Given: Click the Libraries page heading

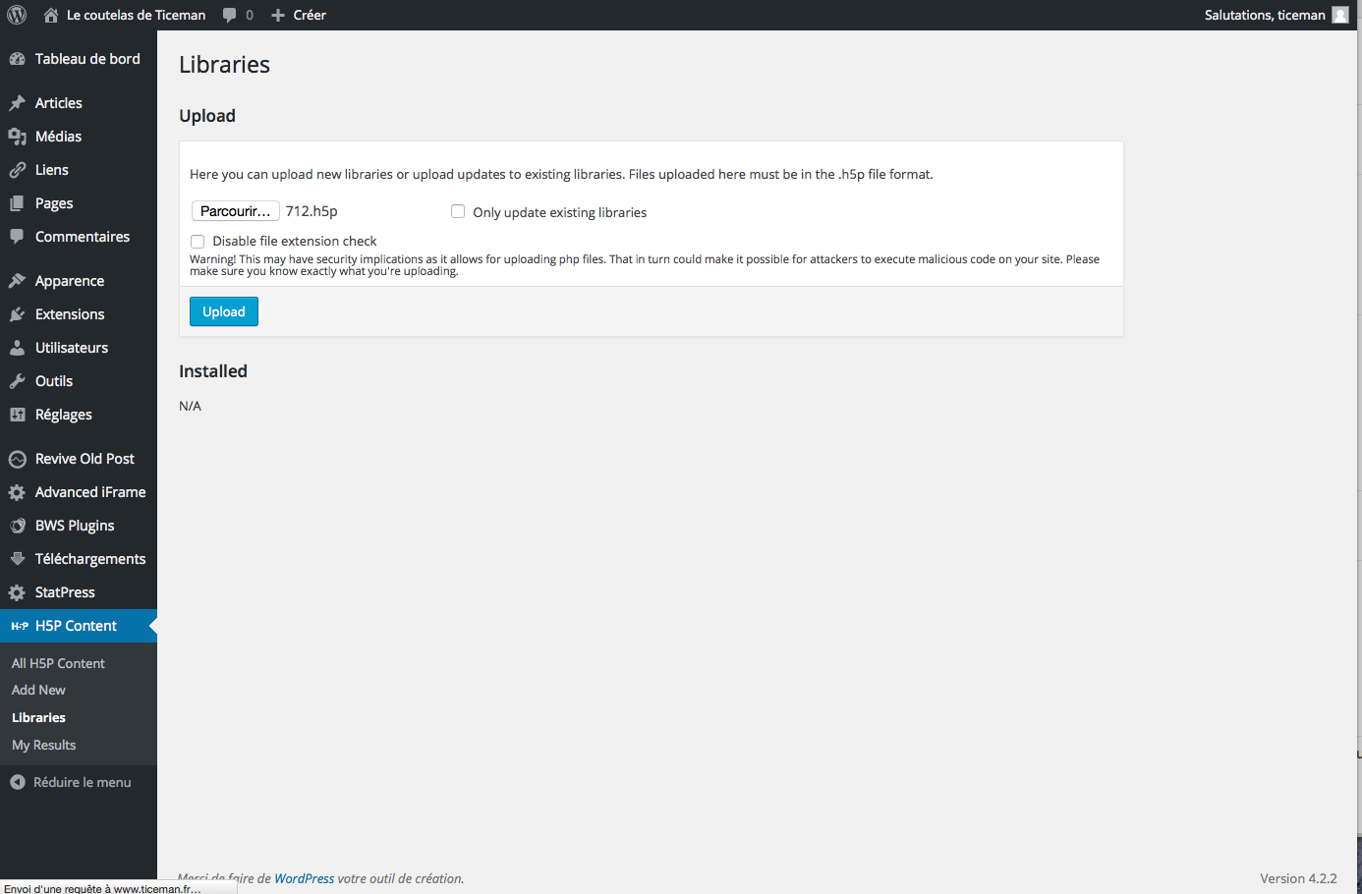Looking at the screenshot, I should click(224, 65).
